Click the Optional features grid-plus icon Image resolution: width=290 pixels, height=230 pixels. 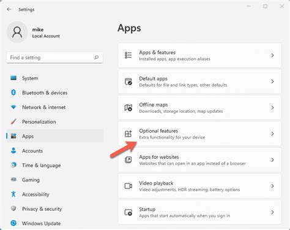click(128, 134)
